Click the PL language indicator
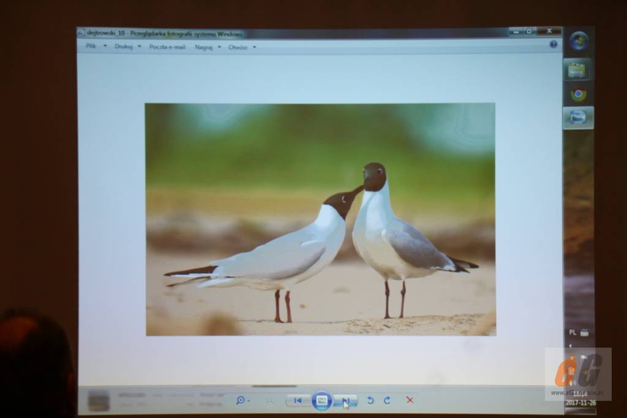This screenshot has height=418, width=627. click(x=573, y=332)
